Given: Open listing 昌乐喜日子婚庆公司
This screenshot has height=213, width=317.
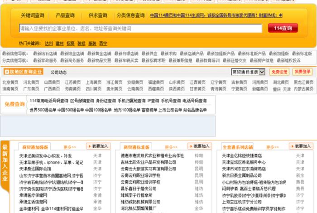Looking at the screenshot, I should [x=139, y=189].
